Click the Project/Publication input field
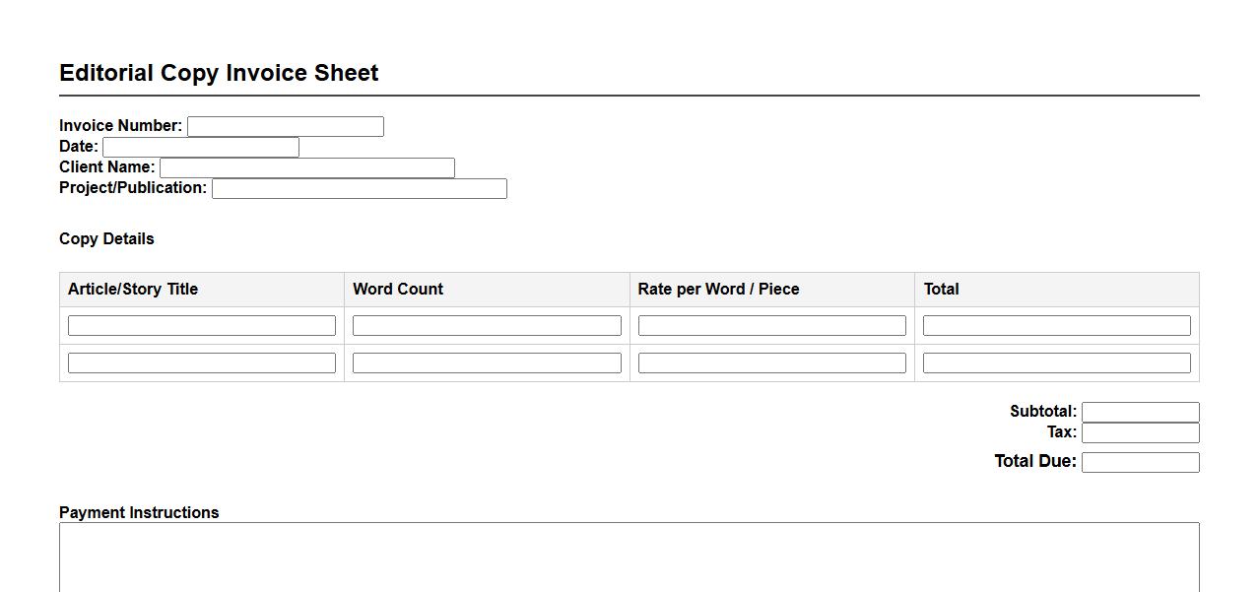The height and width of the screenshot is (592, 1259). 359,188
